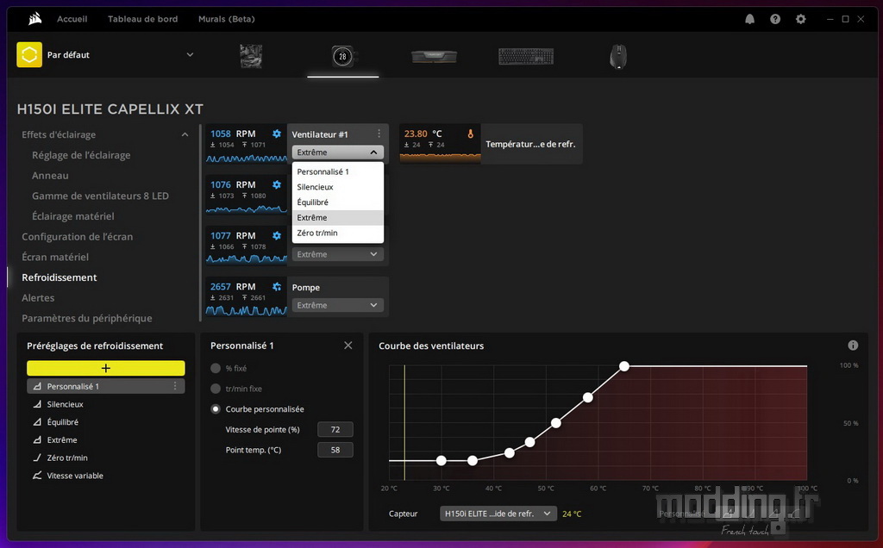The width and height of the screenshot is (883, 548).
Task: Click the Corsair sails logo
Action: tap(34, 19)
